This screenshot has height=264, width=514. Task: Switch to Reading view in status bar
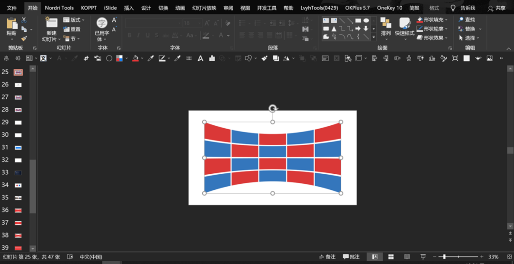[407, 256]
